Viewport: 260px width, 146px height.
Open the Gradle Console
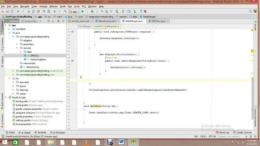coord(243,133)
